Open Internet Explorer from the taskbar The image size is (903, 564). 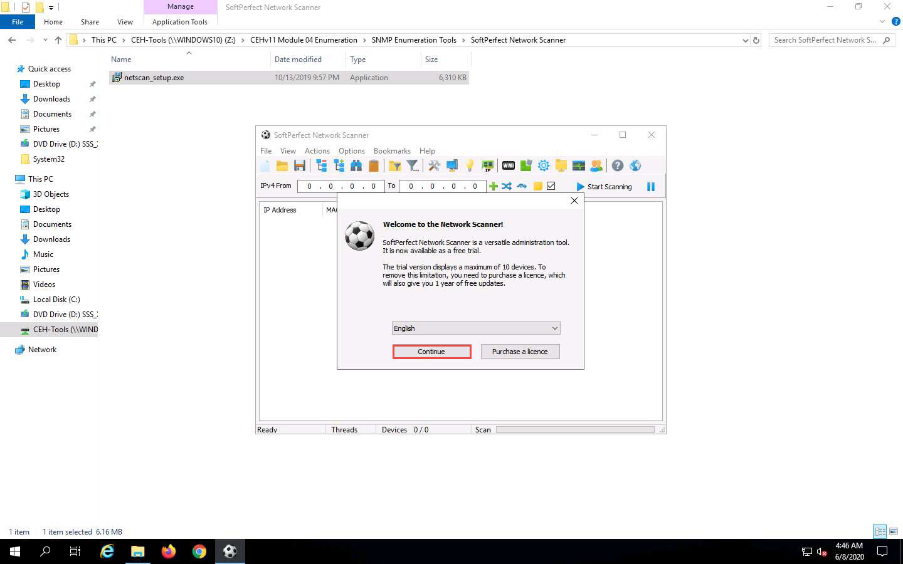pyautogui.click(x=107, y=551)
